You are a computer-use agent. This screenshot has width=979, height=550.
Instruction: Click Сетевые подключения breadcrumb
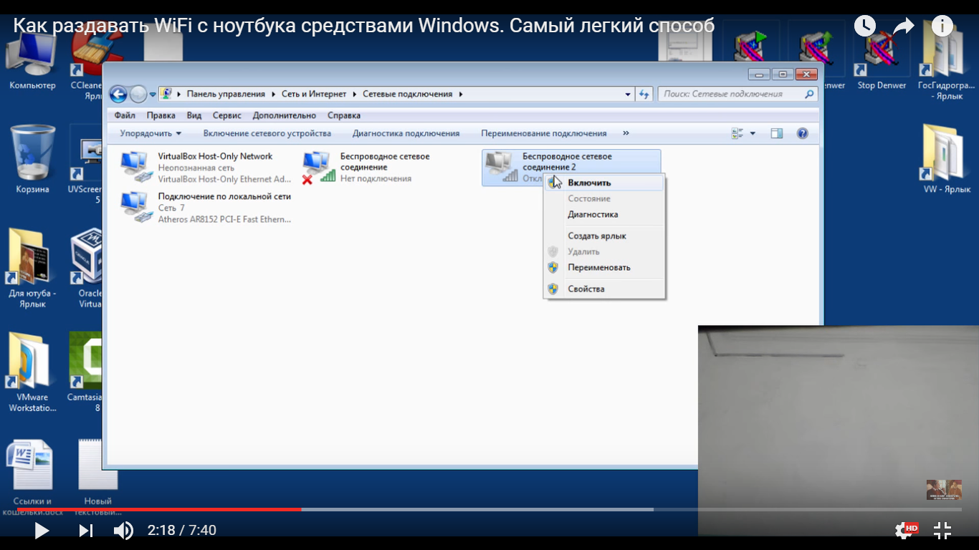pyautogui.click(x=408, y=94)
